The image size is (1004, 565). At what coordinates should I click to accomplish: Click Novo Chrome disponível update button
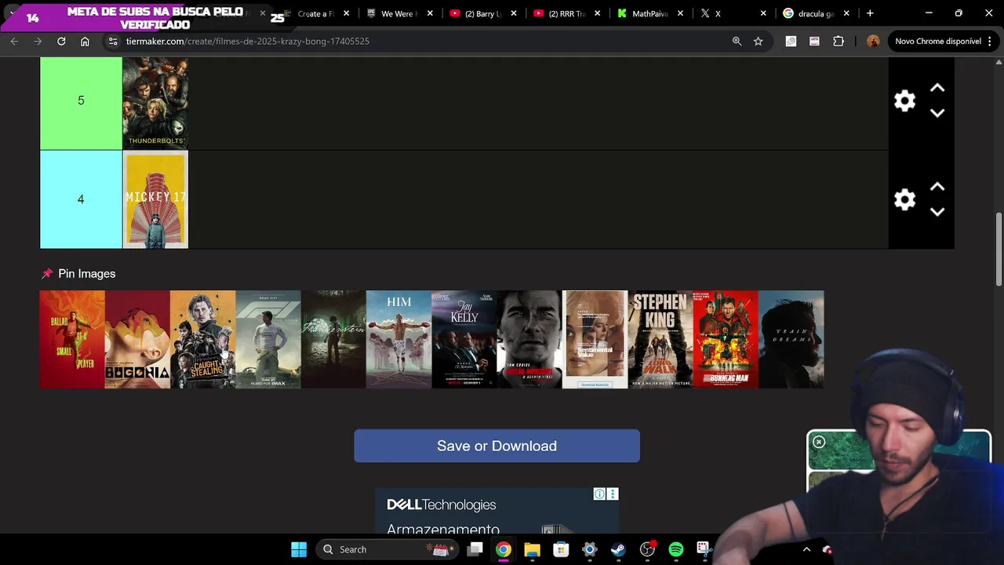(938, 41)
